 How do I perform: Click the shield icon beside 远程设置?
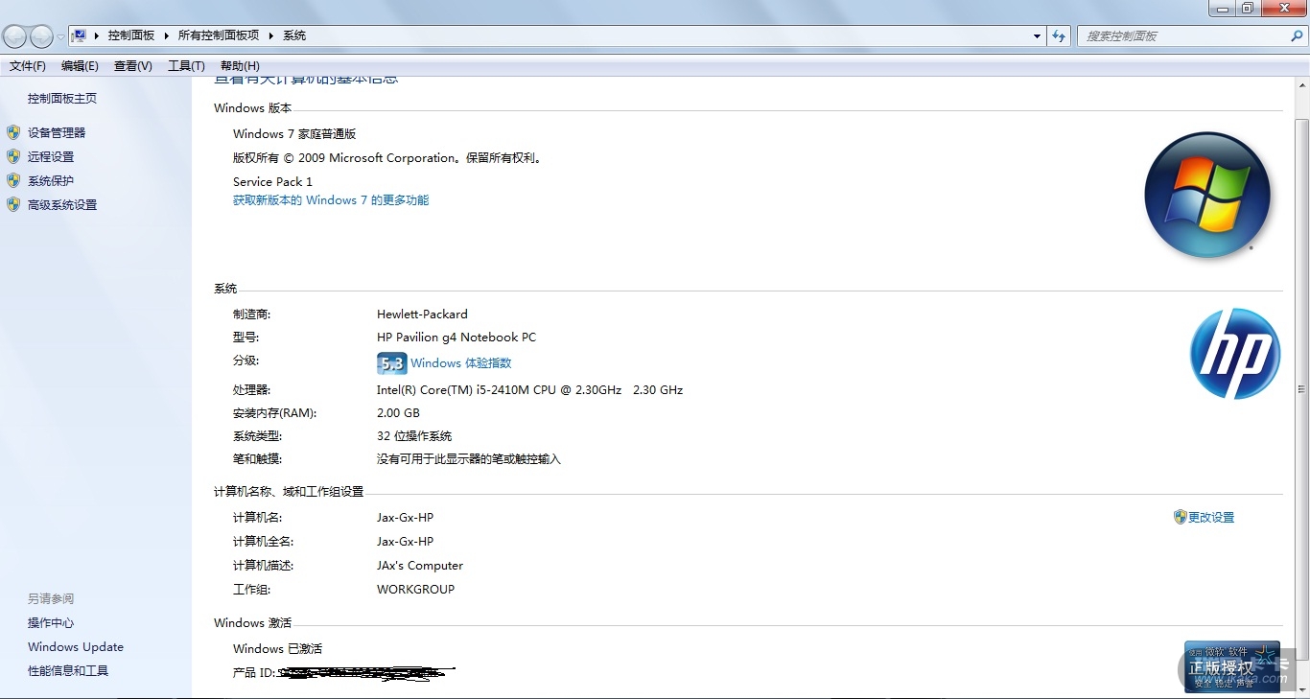(x=13, y=156)
